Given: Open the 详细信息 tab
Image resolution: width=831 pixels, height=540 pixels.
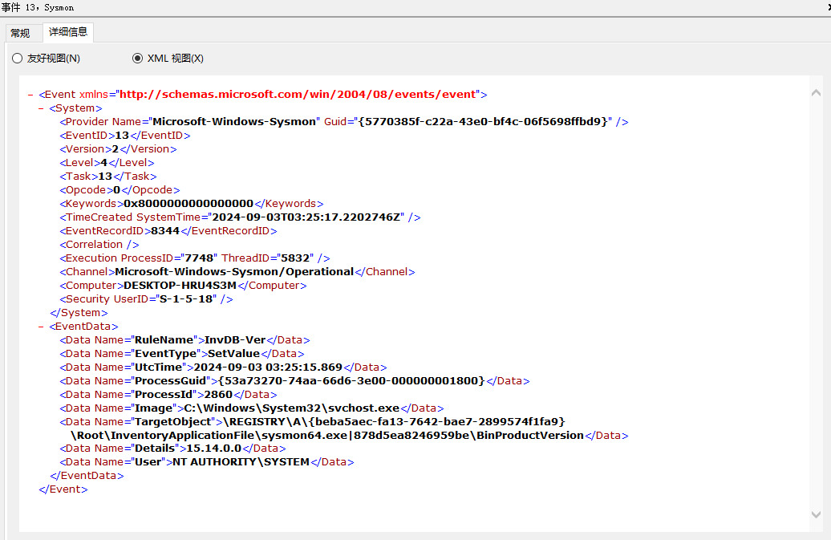Looking at the screenshot, I should coord(68,32).
